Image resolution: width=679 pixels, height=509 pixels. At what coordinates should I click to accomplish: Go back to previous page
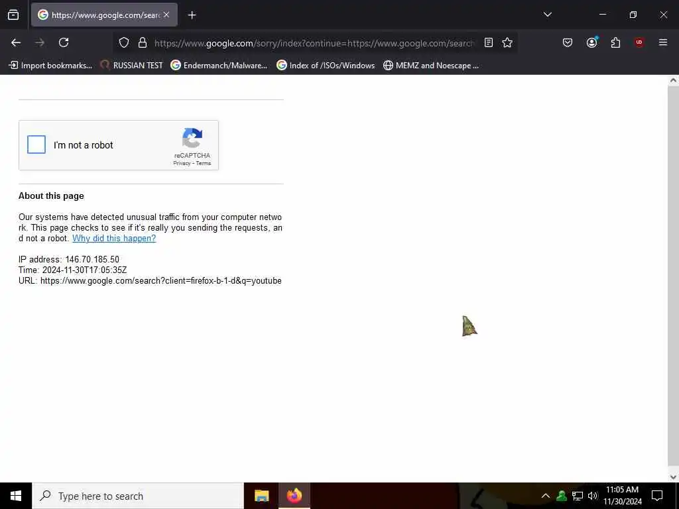click(x=16, y=42)
